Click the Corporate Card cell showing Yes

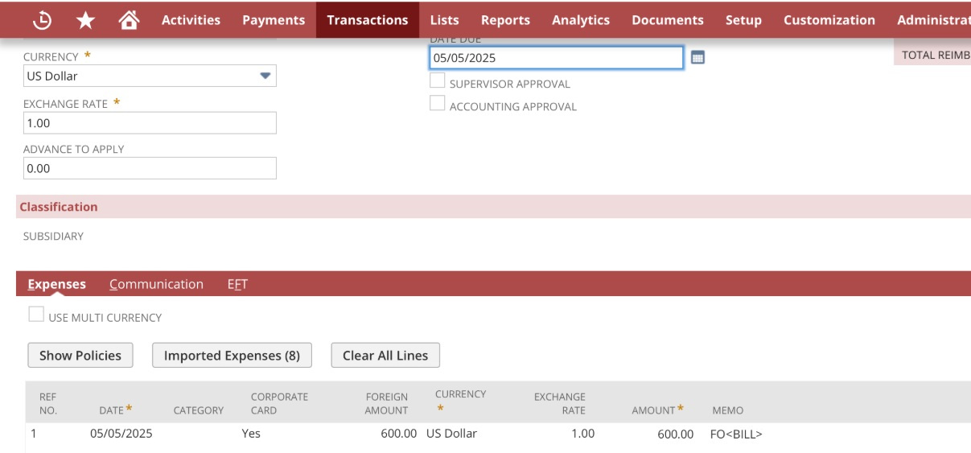251,434
